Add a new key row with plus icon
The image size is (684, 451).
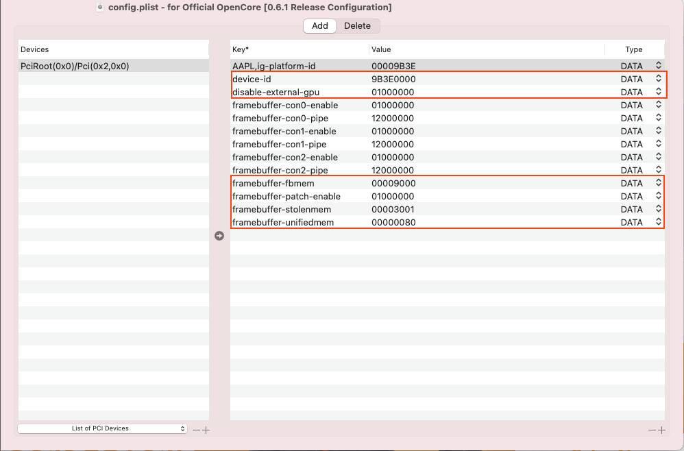pyautogui.click(x=661, y=430)
